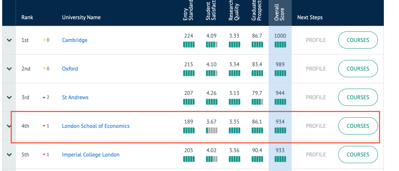399x171 pixels.
Task: Click Imperial's graduate prospects rating bar
Action: point(257,159)
